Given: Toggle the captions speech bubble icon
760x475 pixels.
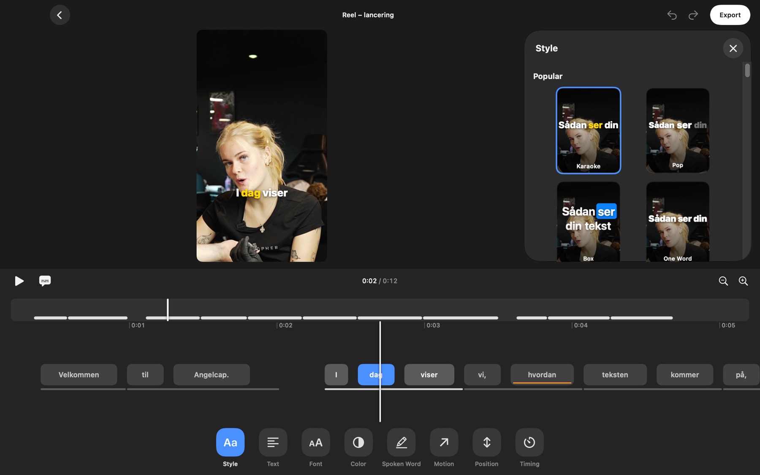Looking at the screenshot, I should click(45, 281).
